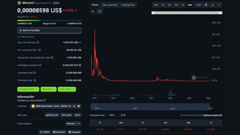Click right arrow of chart range scrollbar
This screenshot has height=135, width=240.
[221, 13]
